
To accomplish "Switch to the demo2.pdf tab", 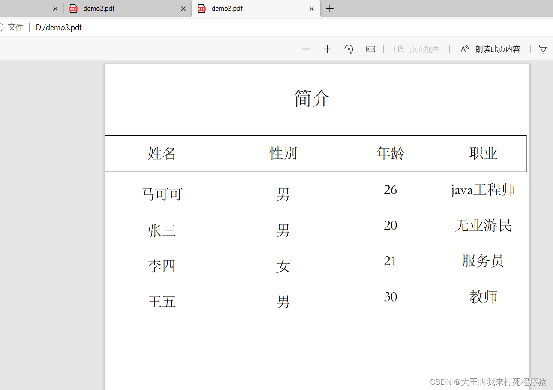I will (x=128, y=9).
